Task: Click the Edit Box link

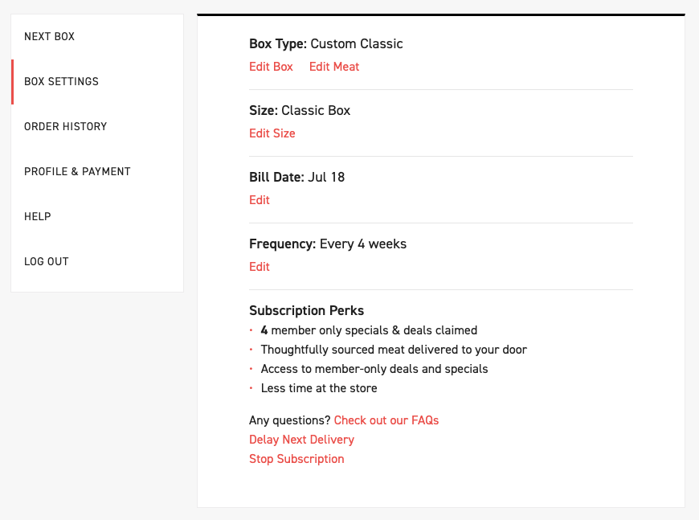Action: click(271, 67)
